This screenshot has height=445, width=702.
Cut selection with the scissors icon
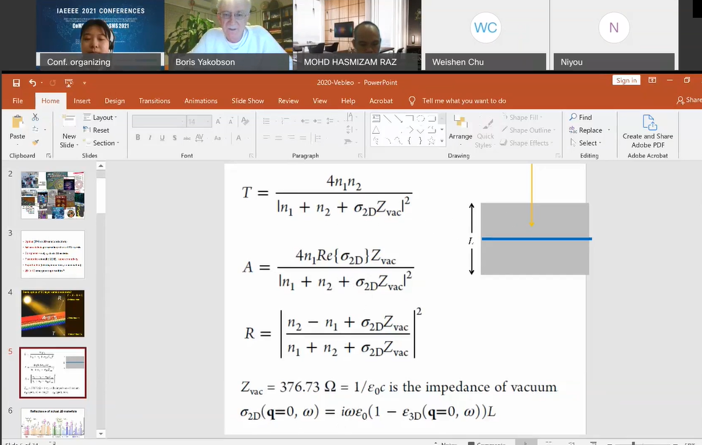[x=36, y=117]
